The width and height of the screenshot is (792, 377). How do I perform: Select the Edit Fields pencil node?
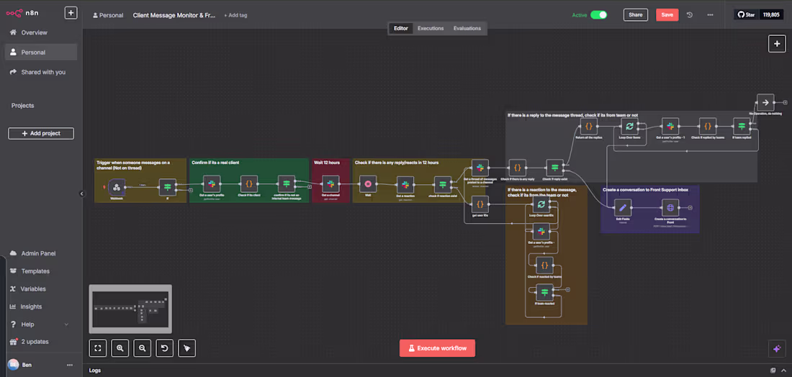pos(623,207)
